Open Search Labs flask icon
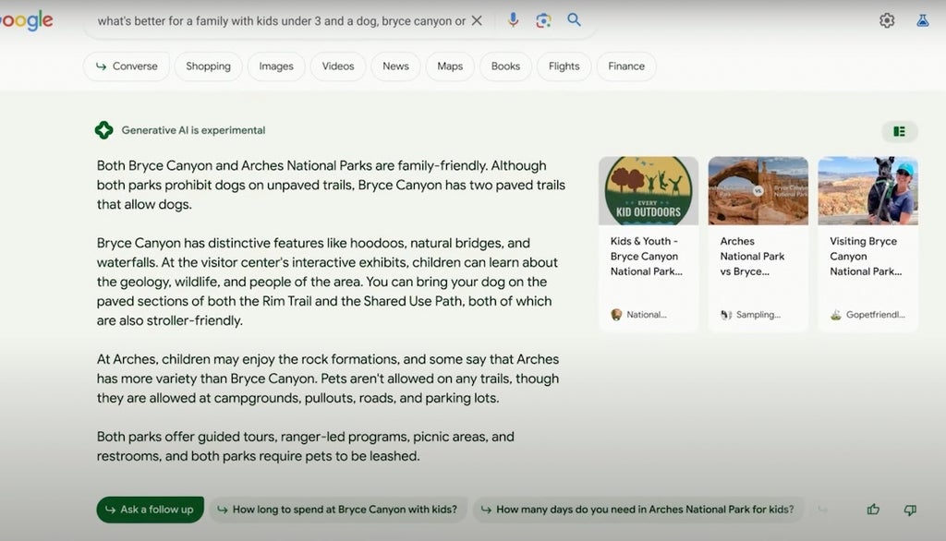 [923, 20]
